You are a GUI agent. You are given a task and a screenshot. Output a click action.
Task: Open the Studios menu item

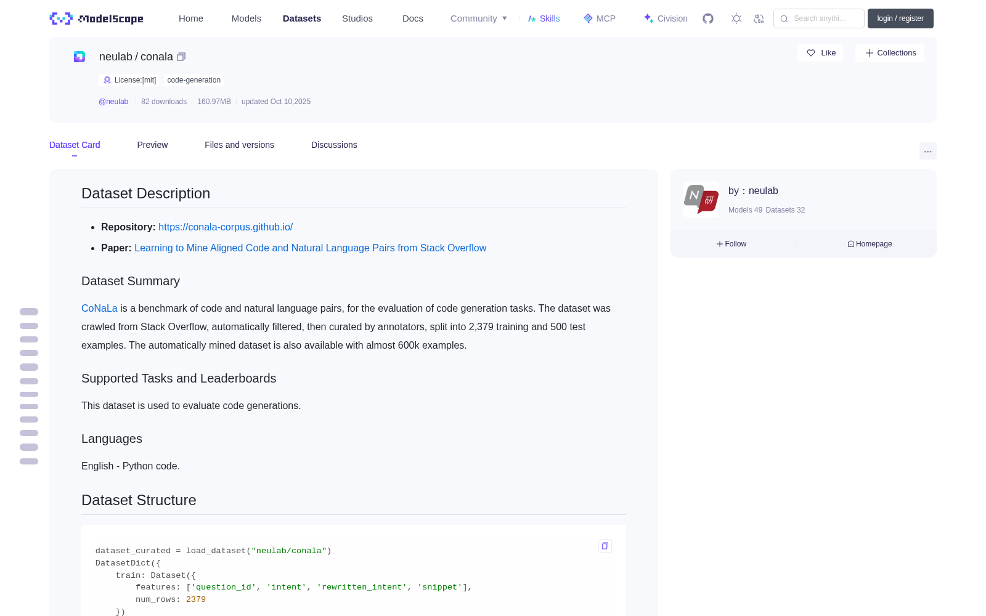coord(357,18)
